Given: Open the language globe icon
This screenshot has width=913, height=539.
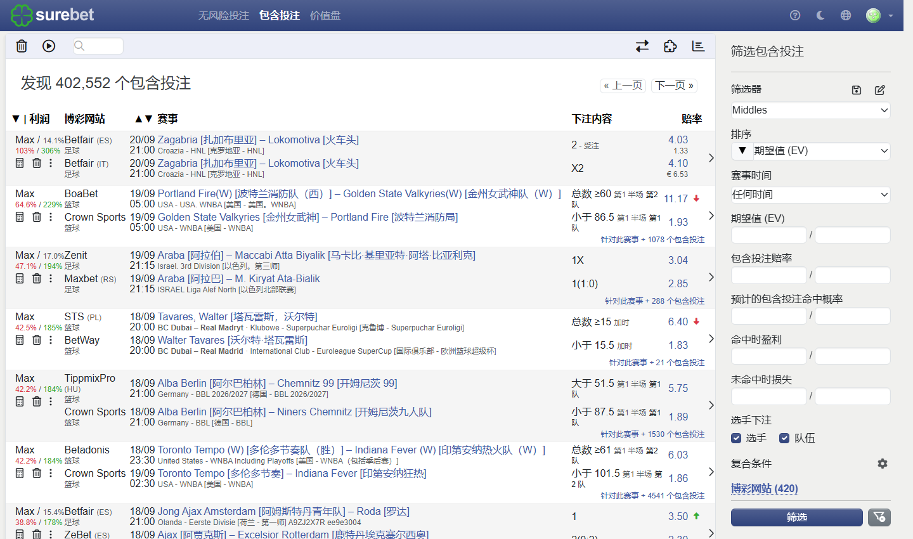Looking at the screenshot, I should coord(846,15).
